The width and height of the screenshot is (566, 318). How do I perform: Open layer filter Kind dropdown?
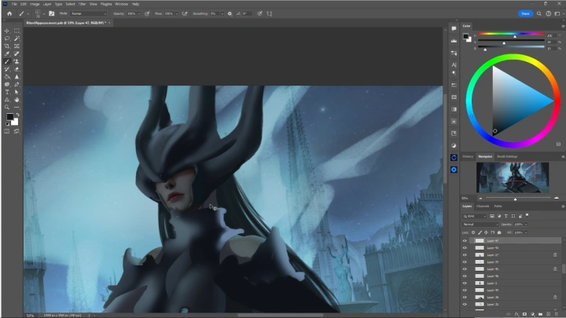[x=475, y=216]
